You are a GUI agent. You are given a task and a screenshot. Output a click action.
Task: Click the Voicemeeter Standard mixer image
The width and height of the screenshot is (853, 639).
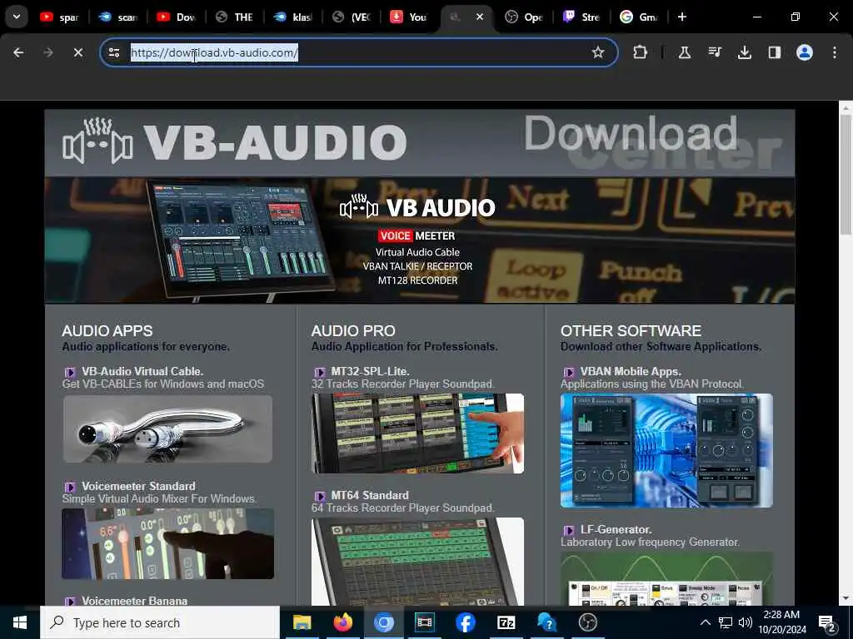[167, 544]
